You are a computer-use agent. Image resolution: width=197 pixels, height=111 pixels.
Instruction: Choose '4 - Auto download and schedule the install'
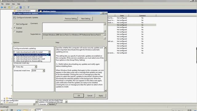pos(32,59)
